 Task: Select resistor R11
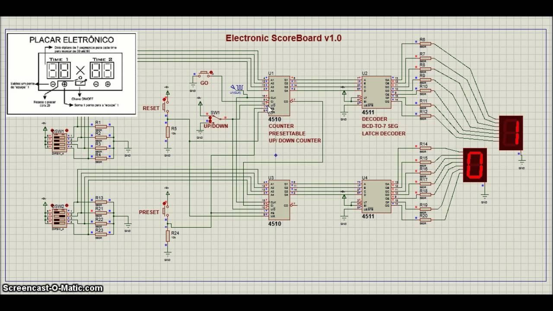(x=425, y=105)
